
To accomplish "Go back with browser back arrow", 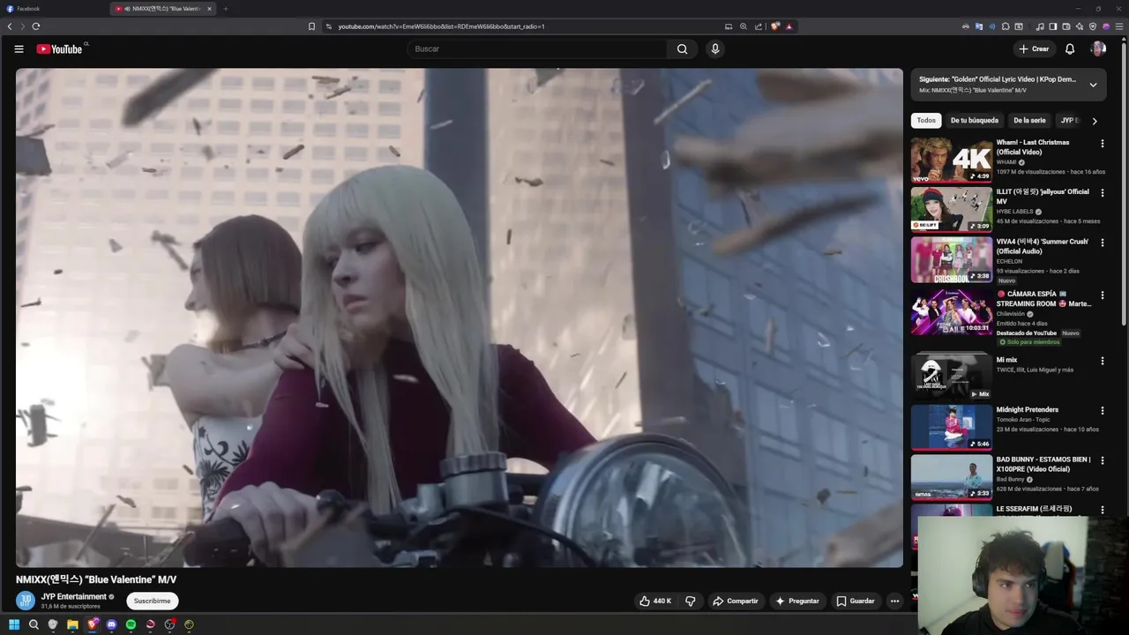I will (10, 26).
